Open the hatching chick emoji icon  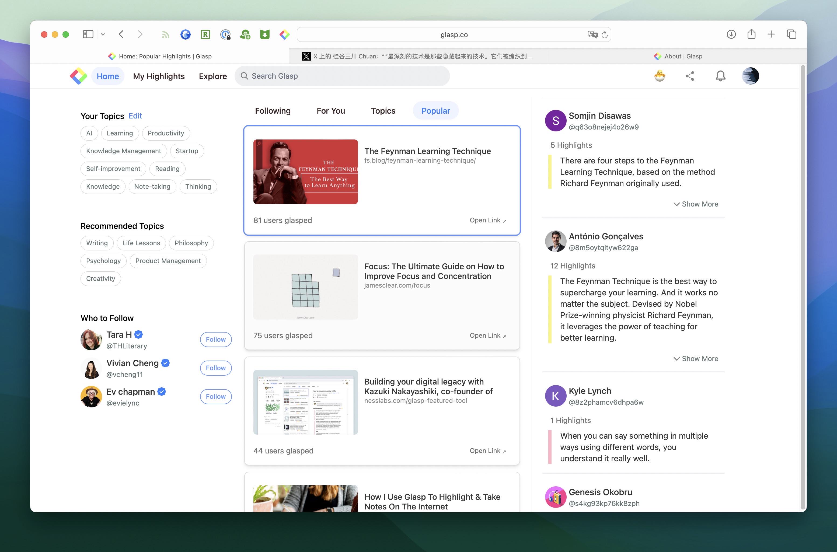click(660, 76)
